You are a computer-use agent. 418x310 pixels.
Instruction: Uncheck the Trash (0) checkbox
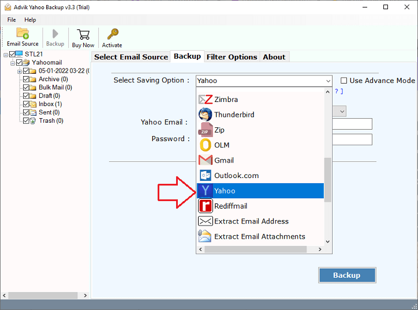pyautogui.click(x=26, y=120)
